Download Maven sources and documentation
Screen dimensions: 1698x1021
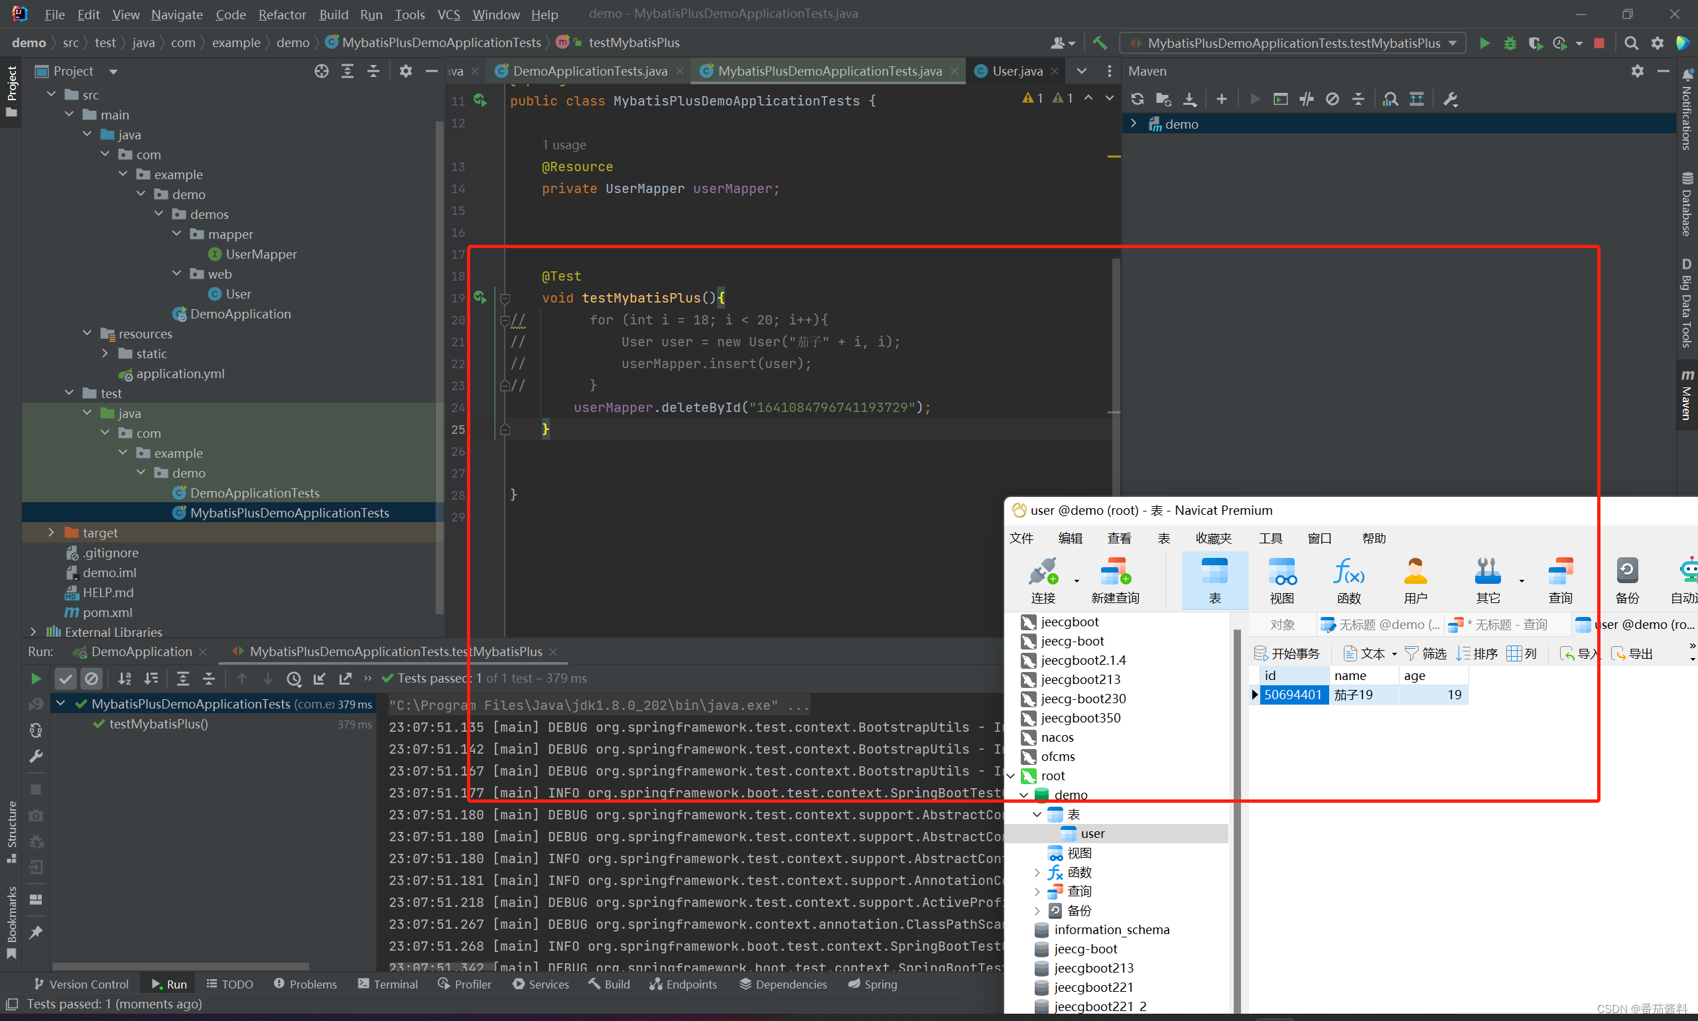click(x=1190, y=99)
